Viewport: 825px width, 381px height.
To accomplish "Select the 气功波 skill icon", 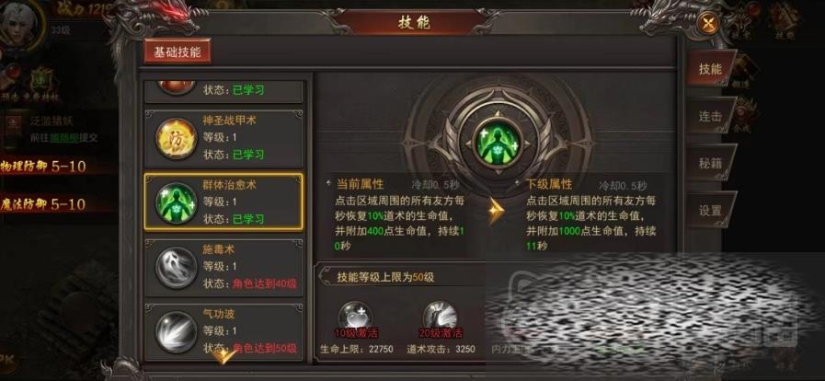I will coord(177,331).
